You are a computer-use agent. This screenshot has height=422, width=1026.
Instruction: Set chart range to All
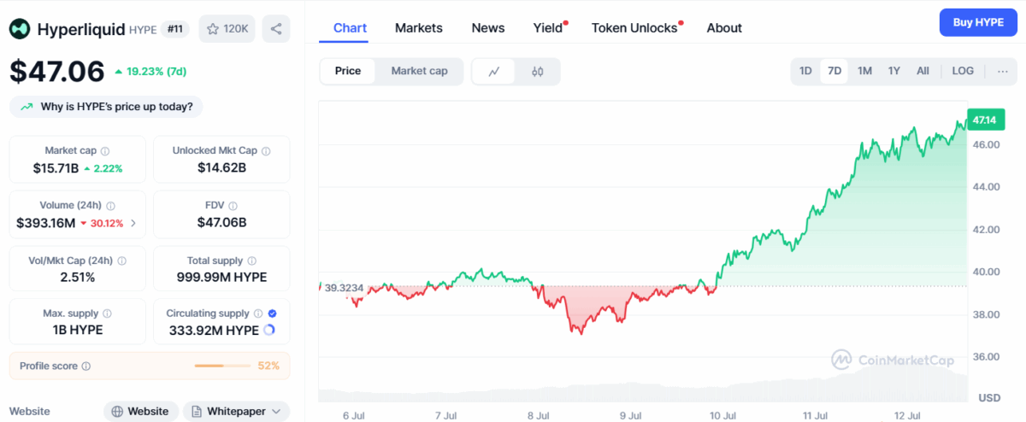tap(923, 71)
